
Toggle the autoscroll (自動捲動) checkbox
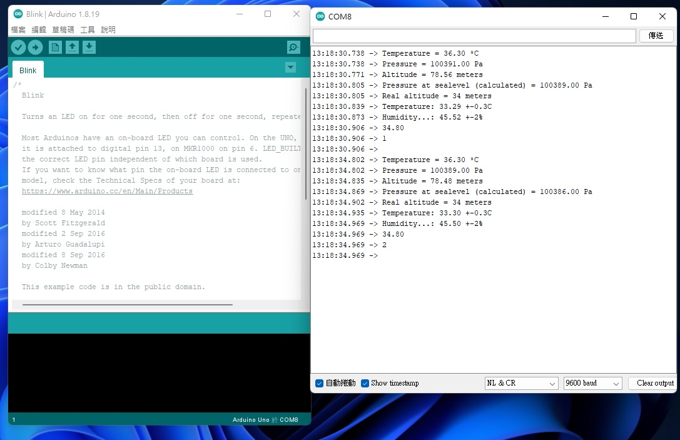pyautogui.click(x=319, y=383)
